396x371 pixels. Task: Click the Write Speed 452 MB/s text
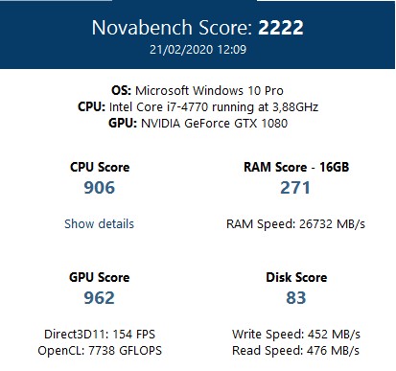point(296,335)
